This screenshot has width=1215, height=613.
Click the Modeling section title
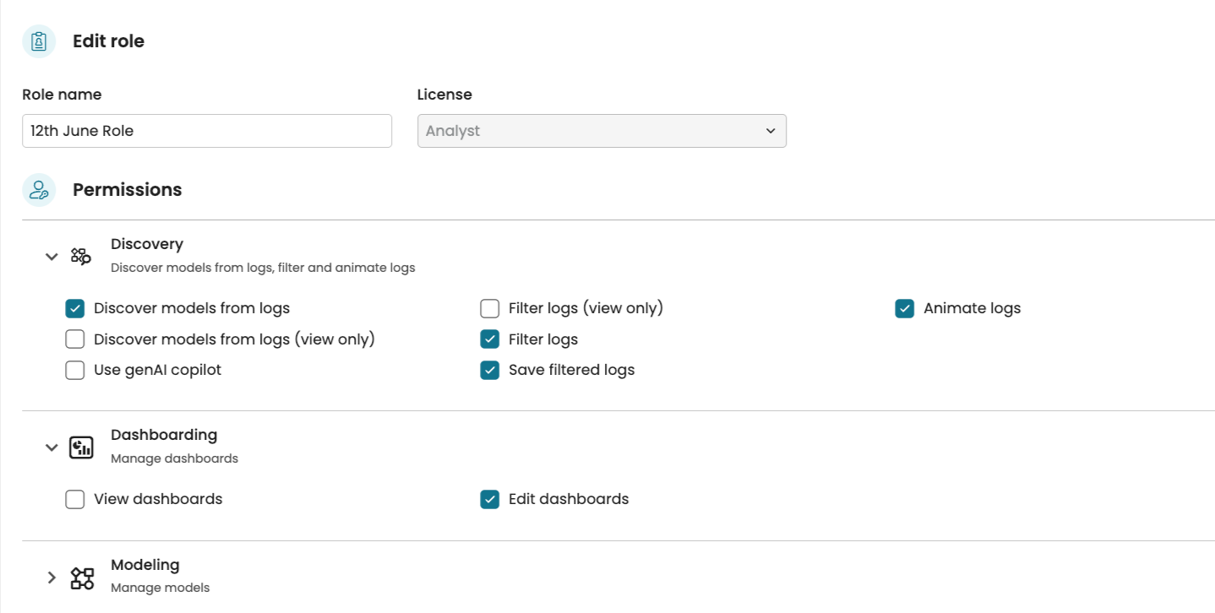tap(145, 565)
